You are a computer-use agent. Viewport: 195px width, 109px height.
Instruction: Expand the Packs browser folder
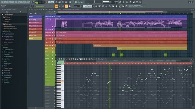click(x=5, y=66)
